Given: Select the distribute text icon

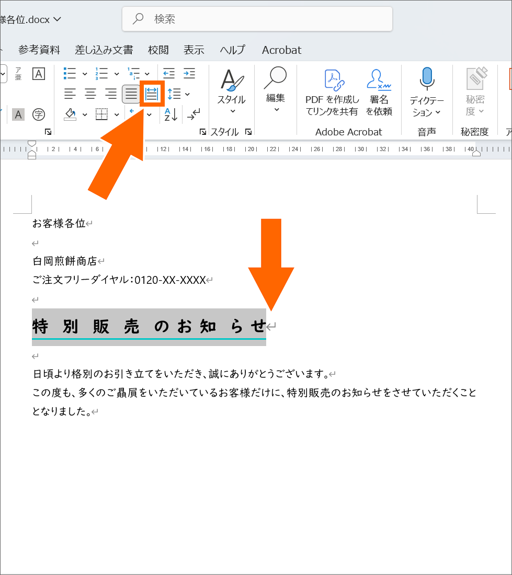Looking at the screenshot, I should click(151, 94).
